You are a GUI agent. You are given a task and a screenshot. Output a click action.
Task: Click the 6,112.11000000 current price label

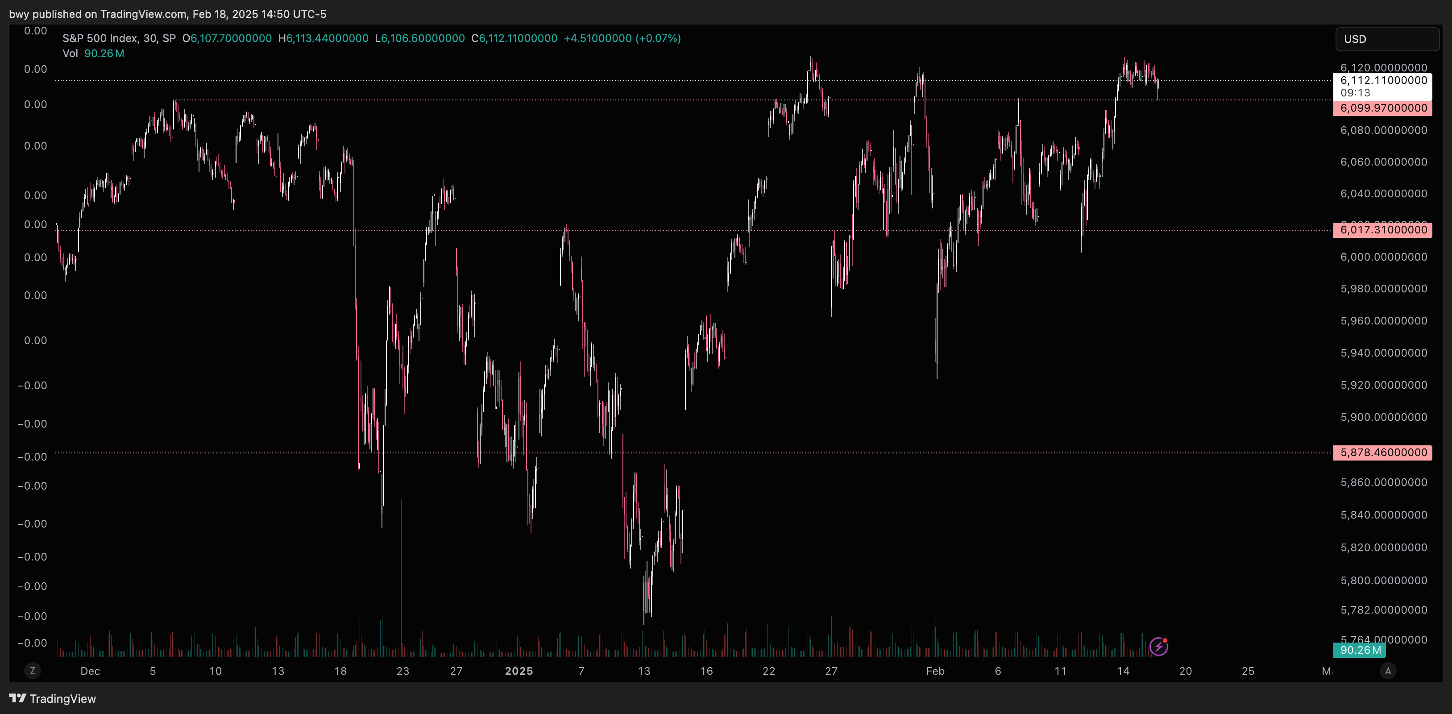[x=1384, y=80]
